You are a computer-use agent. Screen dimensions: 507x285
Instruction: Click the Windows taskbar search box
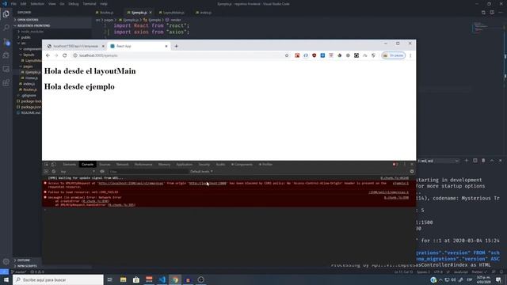58,279
